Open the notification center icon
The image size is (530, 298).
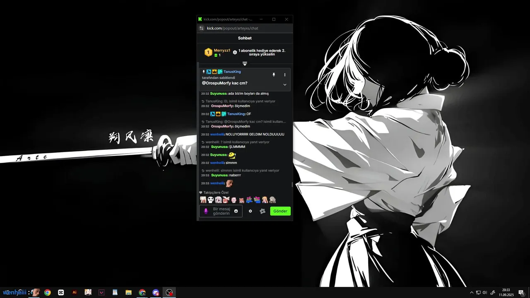pos(521,293)
